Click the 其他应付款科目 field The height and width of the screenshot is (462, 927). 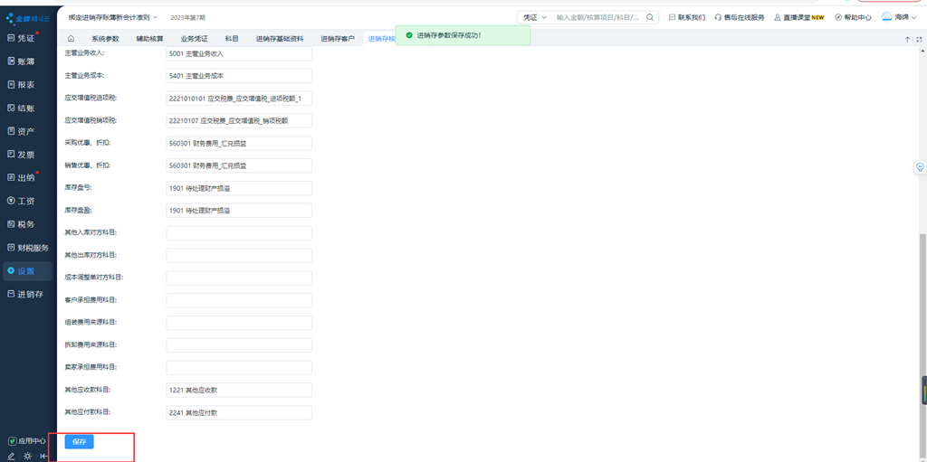239,413
